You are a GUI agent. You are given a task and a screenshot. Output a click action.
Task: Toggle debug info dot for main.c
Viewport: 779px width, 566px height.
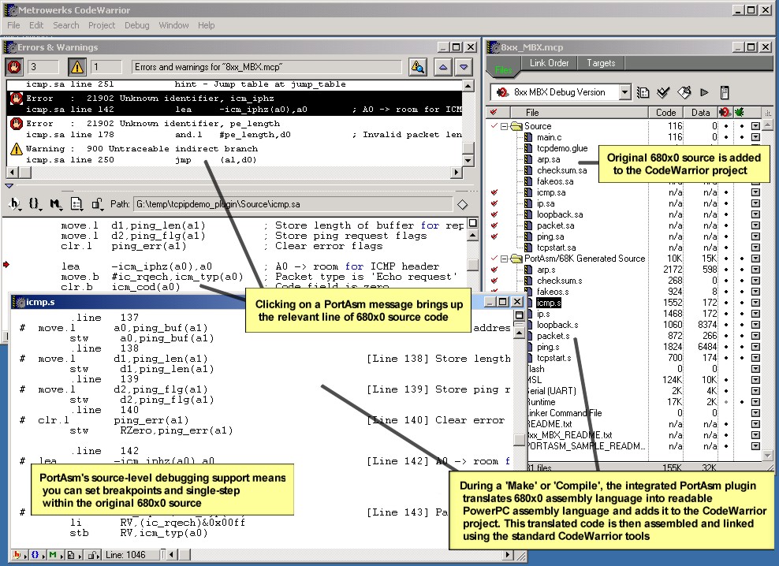tap(740, 137)
